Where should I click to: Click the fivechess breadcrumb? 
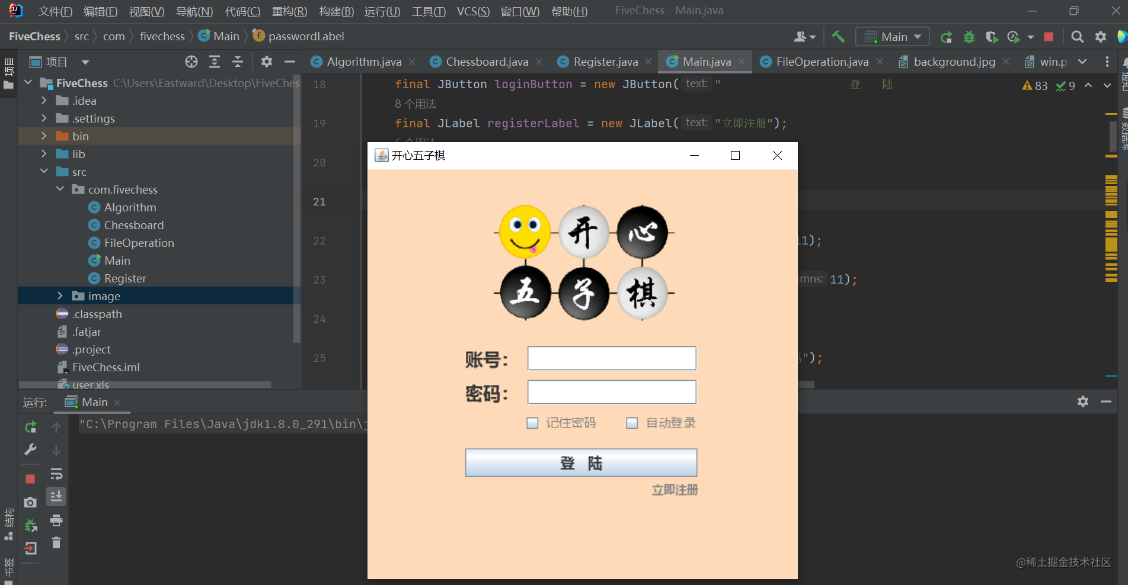coord(162,37)
